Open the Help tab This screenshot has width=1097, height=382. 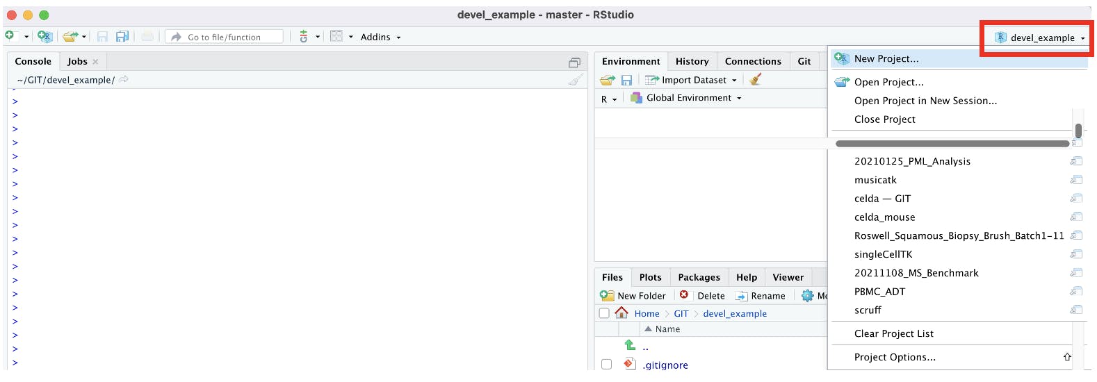pyautogui.click(x=747, y=277)
